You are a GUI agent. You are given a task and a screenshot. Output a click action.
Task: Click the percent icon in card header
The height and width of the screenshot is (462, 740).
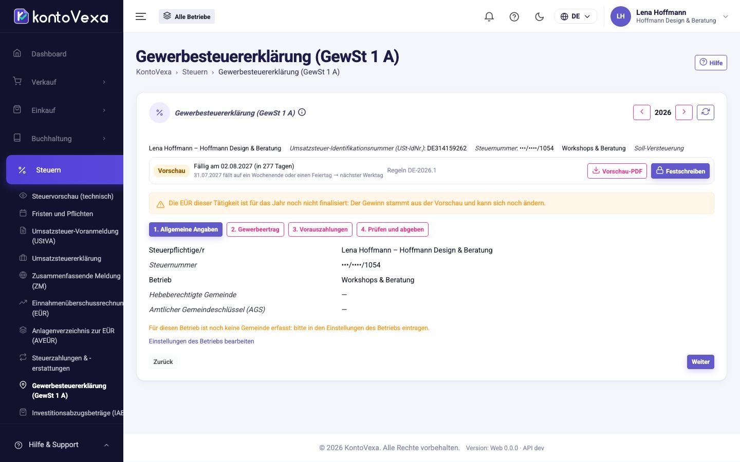point(159,113)
